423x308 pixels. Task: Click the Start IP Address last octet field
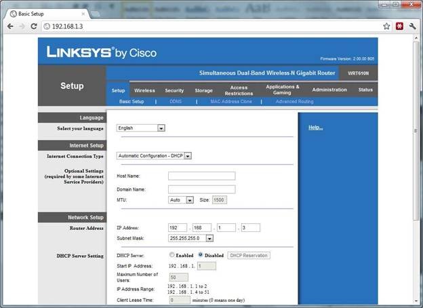pyautogui.click(x=207, y=266)
